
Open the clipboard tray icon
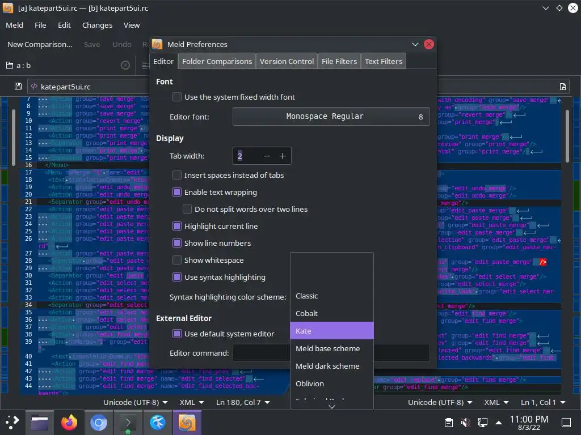coord(448,423)
